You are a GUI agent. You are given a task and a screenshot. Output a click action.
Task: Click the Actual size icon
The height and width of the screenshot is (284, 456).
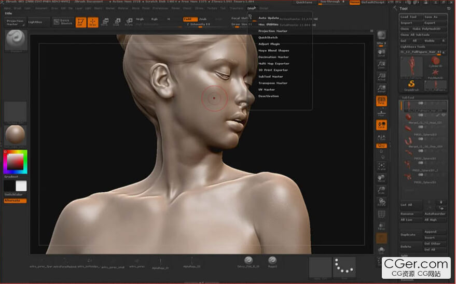click(x=381, y=77)
